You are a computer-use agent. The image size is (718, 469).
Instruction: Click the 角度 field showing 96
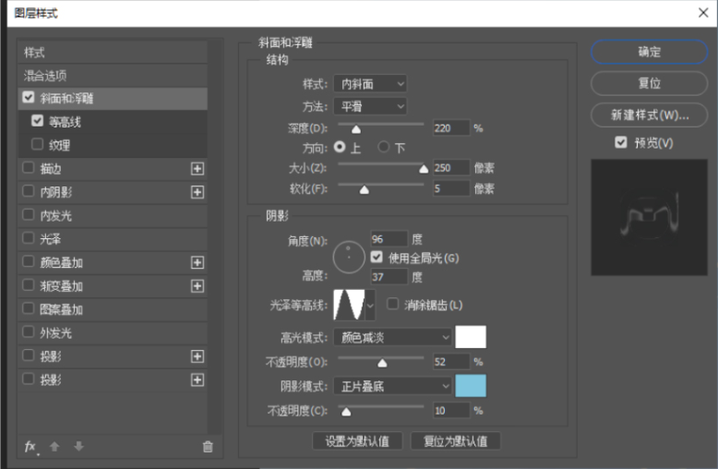point(389,239)
